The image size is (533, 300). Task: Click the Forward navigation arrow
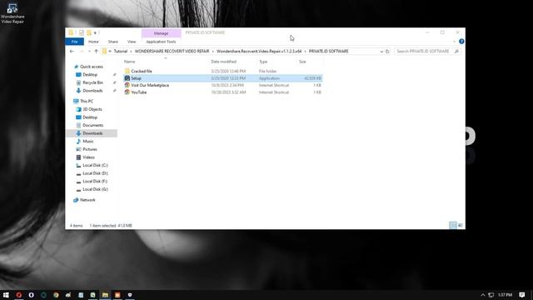click(82, 52)
